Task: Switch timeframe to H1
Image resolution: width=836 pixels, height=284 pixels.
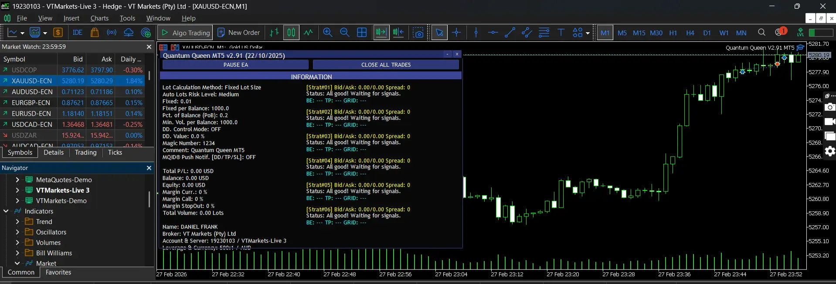Action: 673,33
